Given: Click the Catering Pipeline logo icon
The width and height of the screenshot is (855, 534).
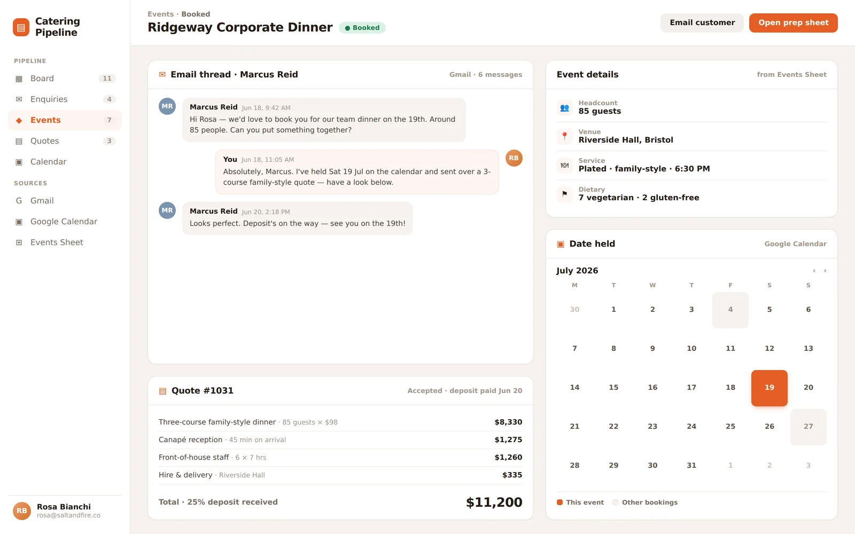Looking at the screenshot, I should click(21, 27).
